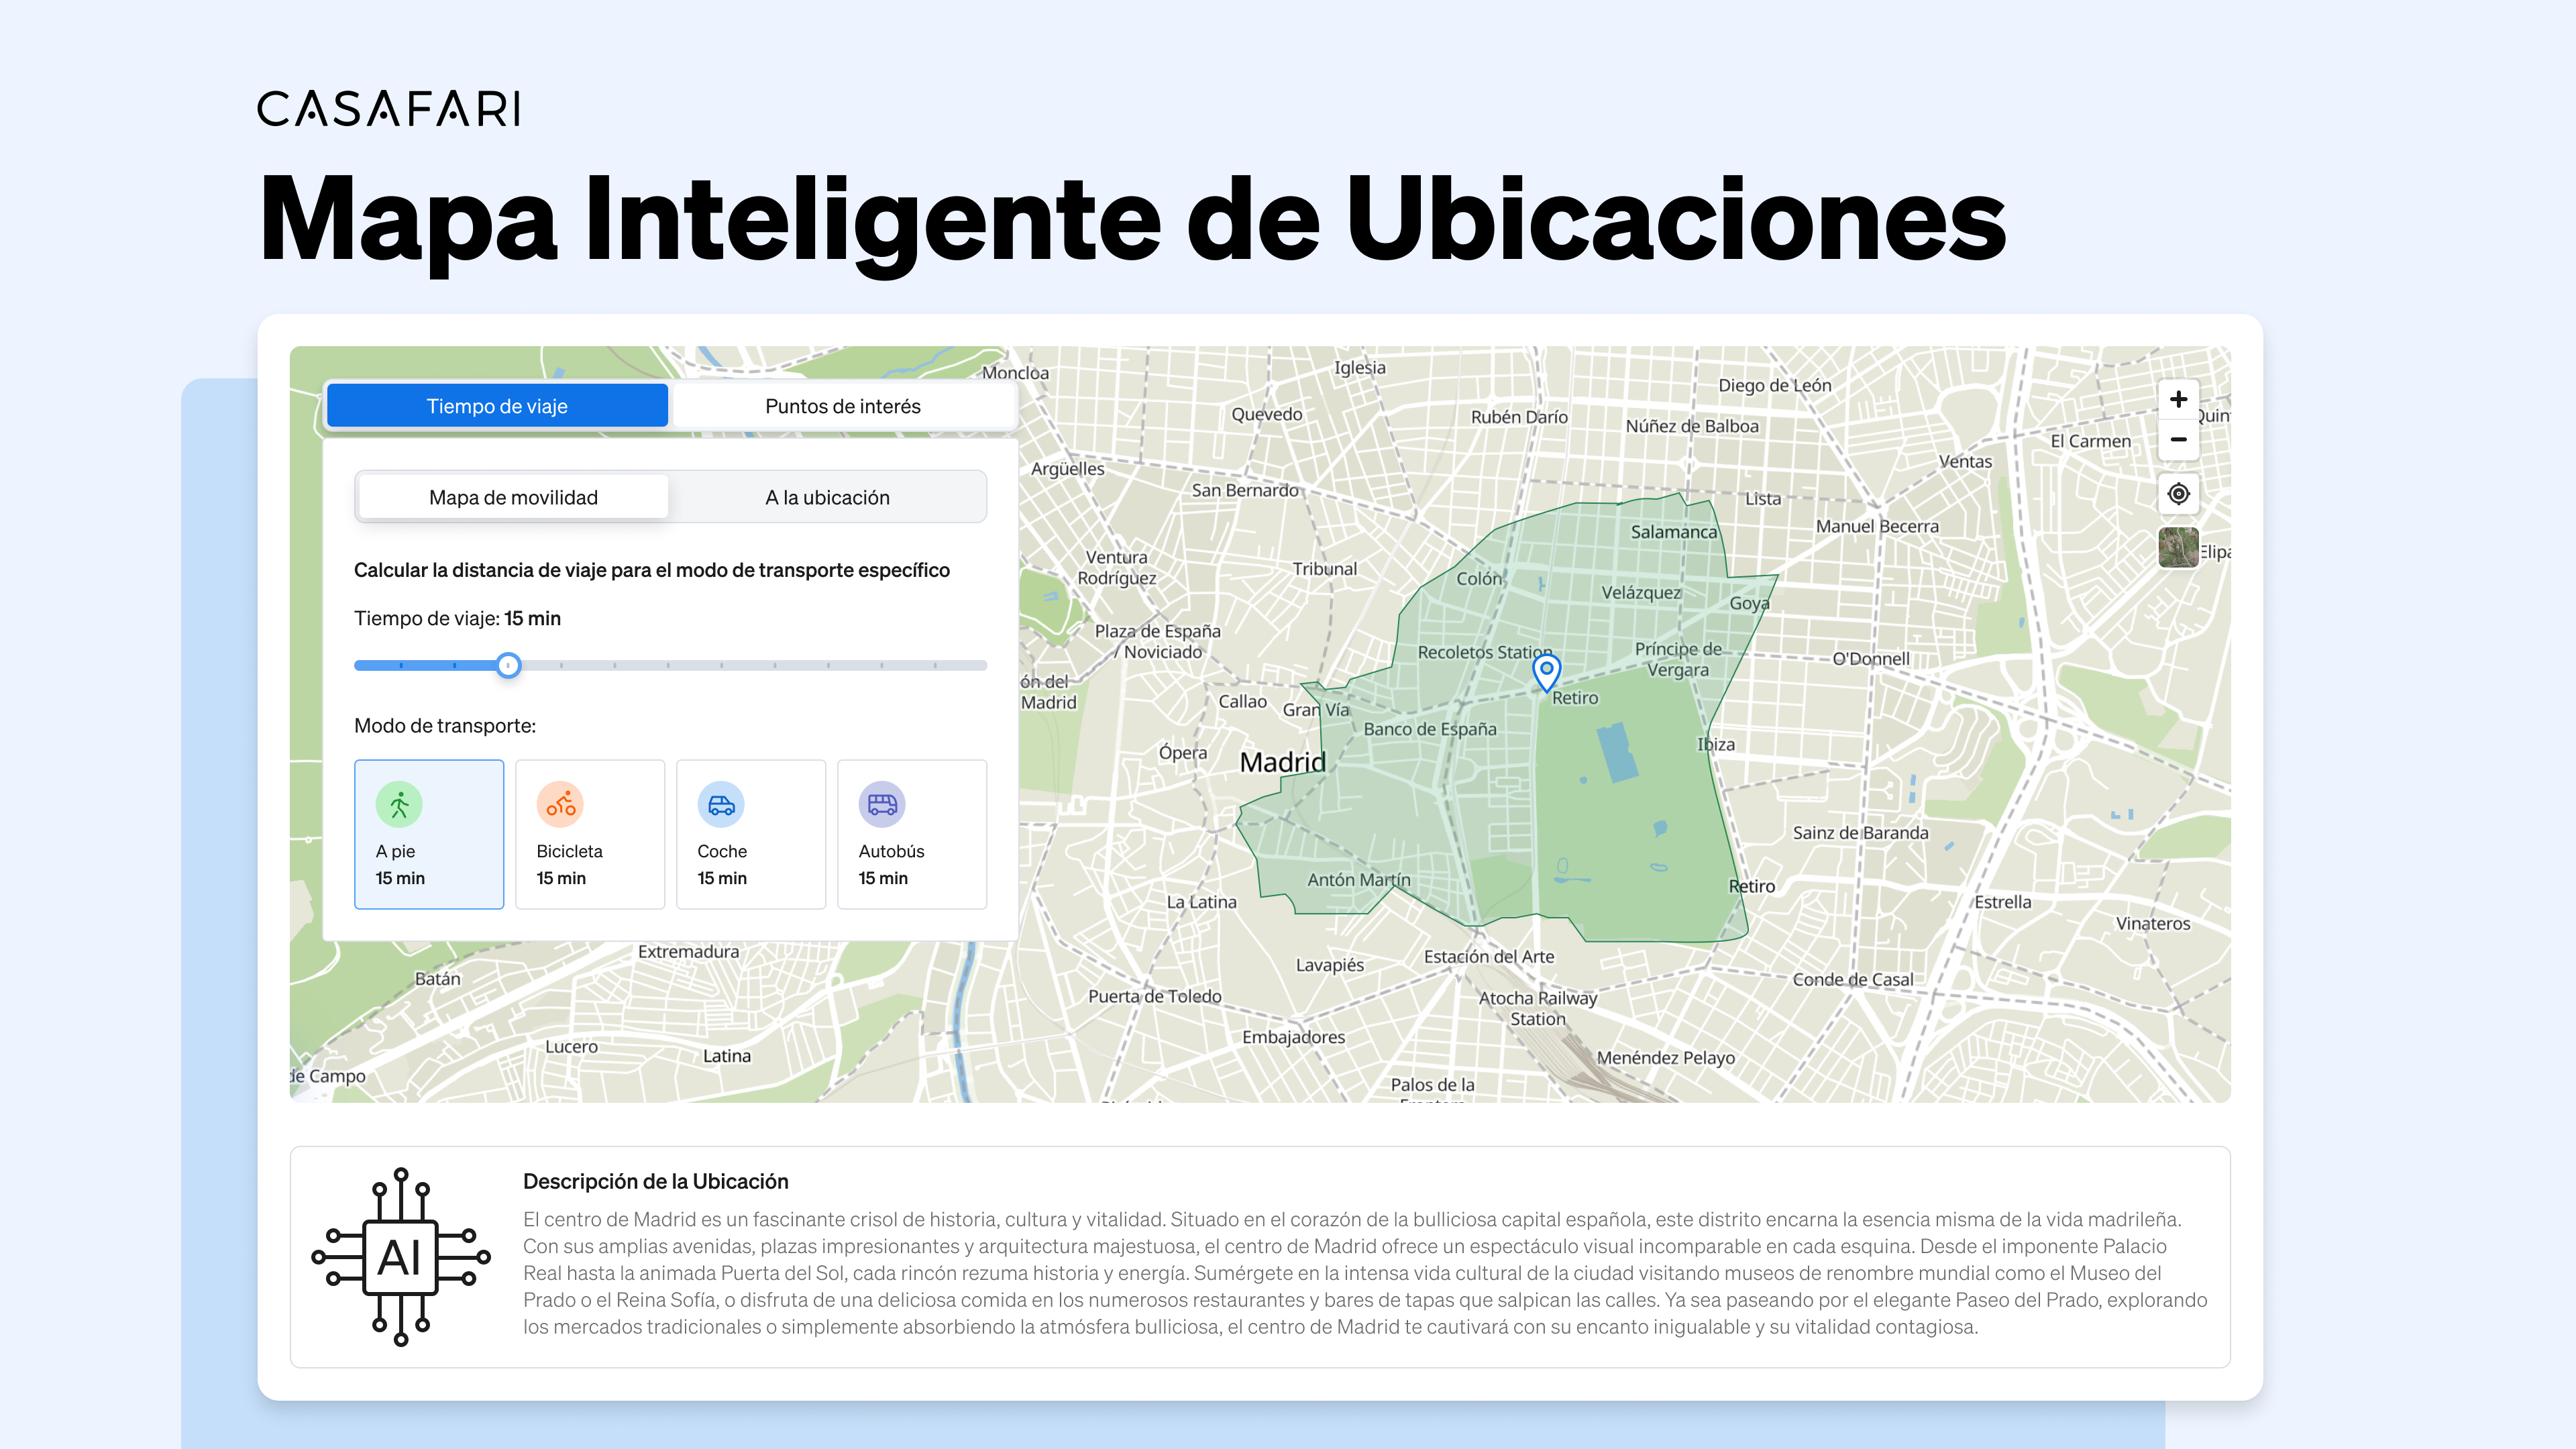2576x1449 pixels.
Task: Click the 'Lavapiés' map label
Action: tap(1330, 965)
